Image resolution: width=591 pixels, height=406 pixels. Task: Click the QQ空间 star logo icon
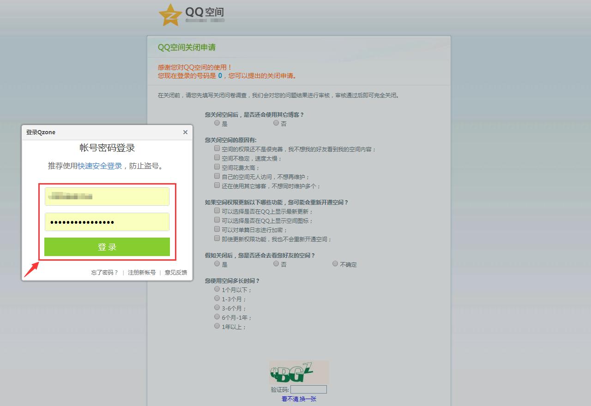[x=170, y=14]
